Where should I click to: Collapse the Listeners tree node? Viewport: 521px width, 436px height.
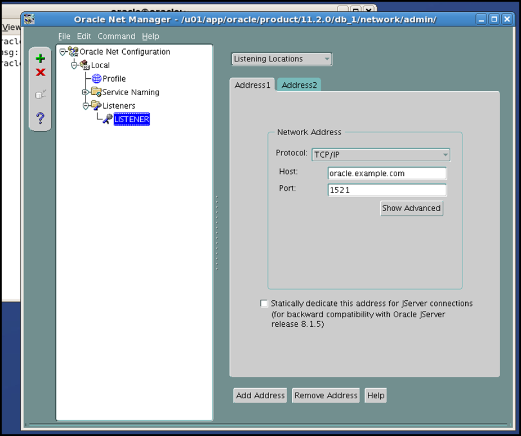(86, 106)
